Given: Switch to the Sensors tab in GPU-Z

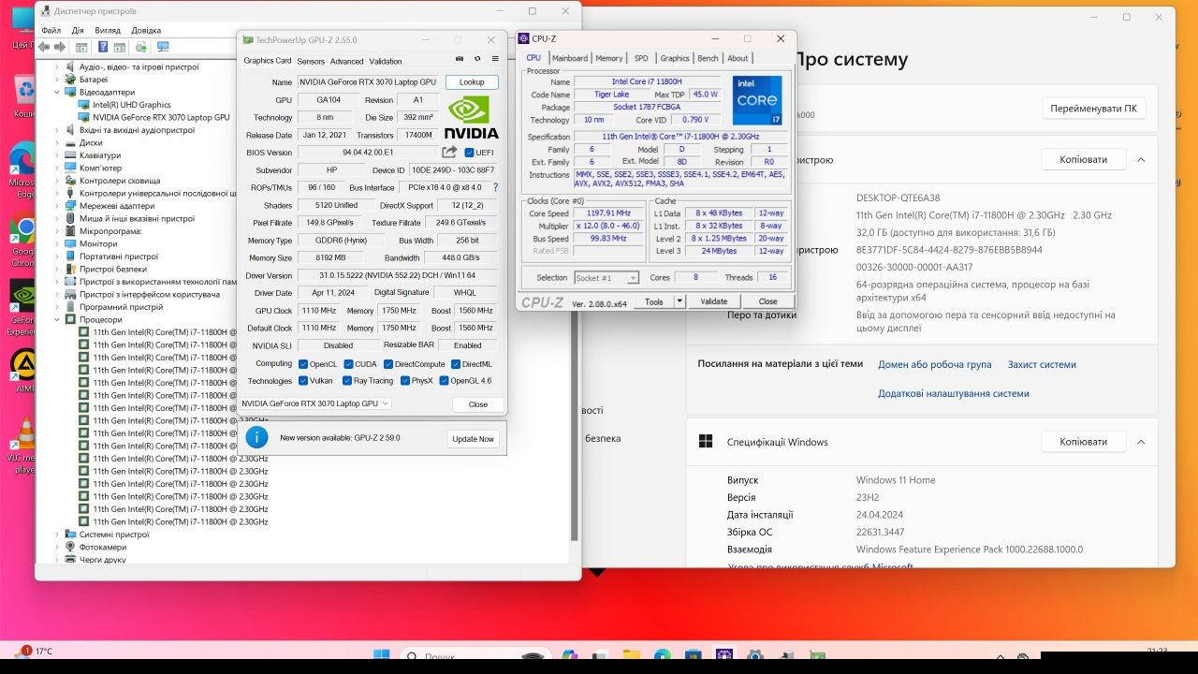Looking at the screenshot, I should (311, 61).
